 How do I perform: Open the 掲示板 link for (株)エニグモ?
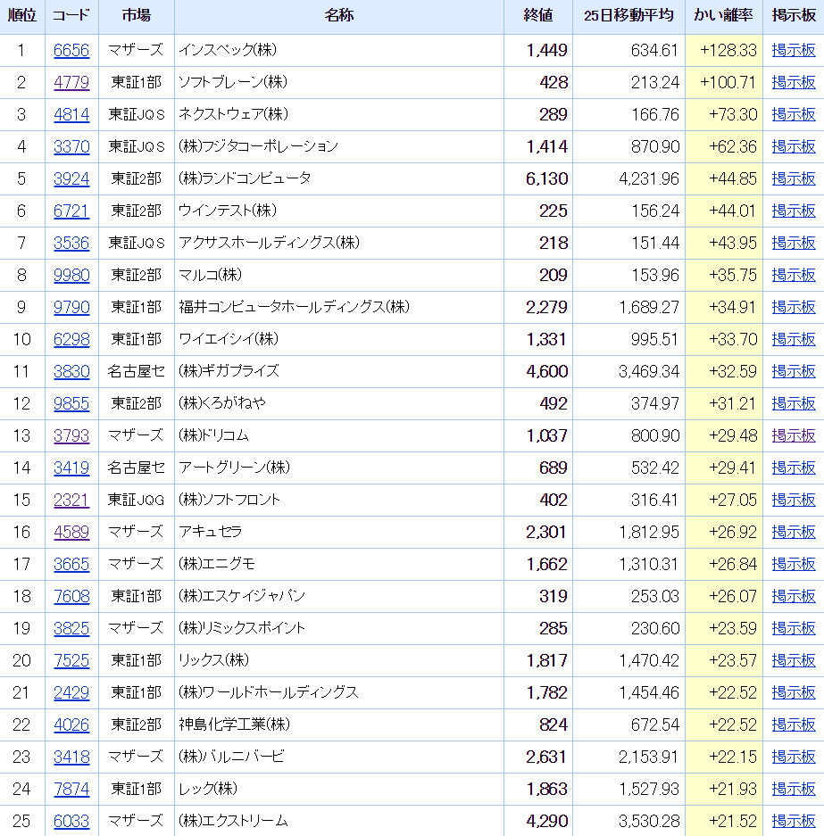coord(794,564)
